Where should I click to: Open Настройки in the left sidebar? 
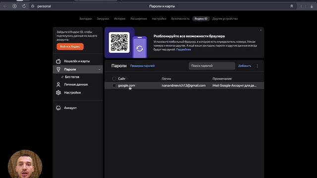coord(78,92)
